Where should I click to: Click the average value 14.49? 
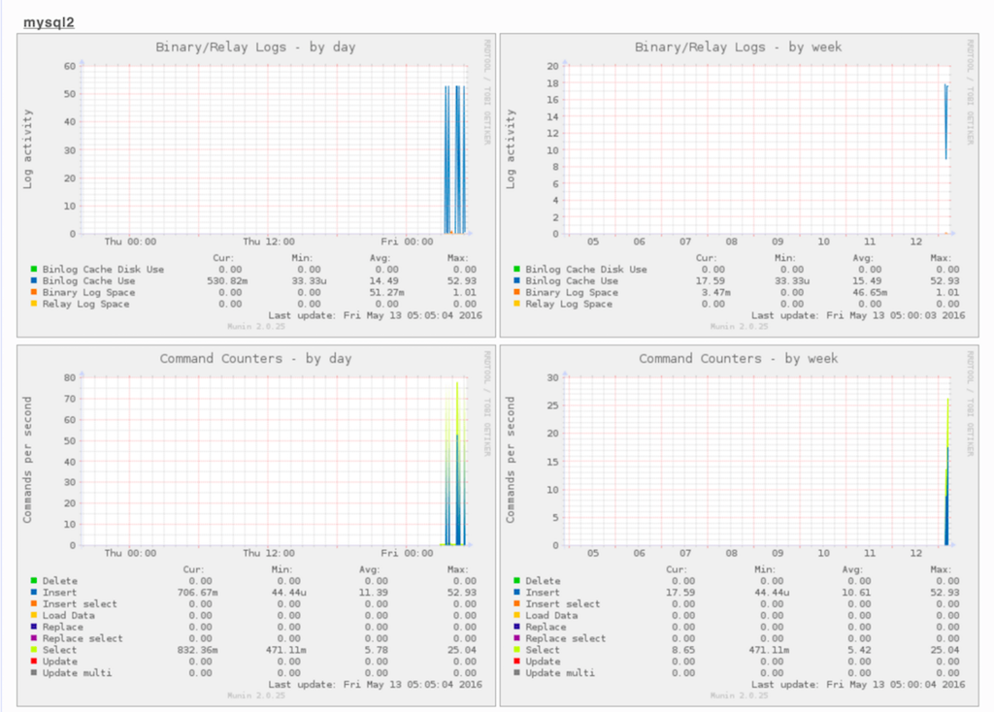tap(384, 280)
